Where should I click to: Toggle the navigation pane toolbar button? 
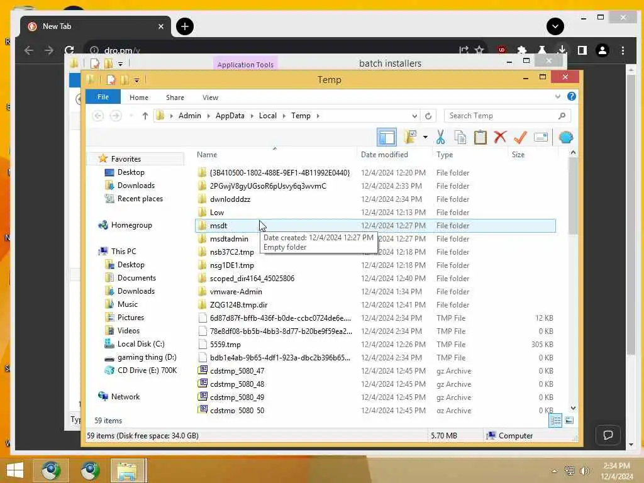(387, 137)
